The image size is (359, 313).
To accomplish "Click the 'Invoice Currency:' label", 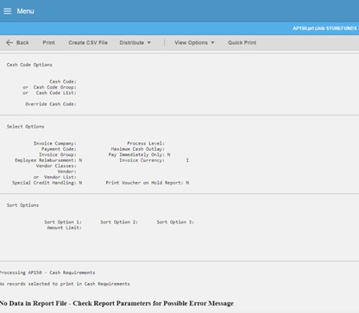I will pos(142,160).
